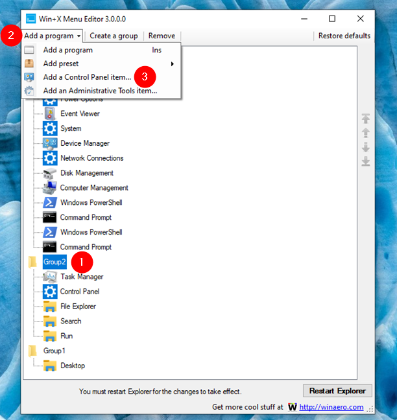Click the Restart Explorer button
The image size is (397, 420).
coord(337,391)
